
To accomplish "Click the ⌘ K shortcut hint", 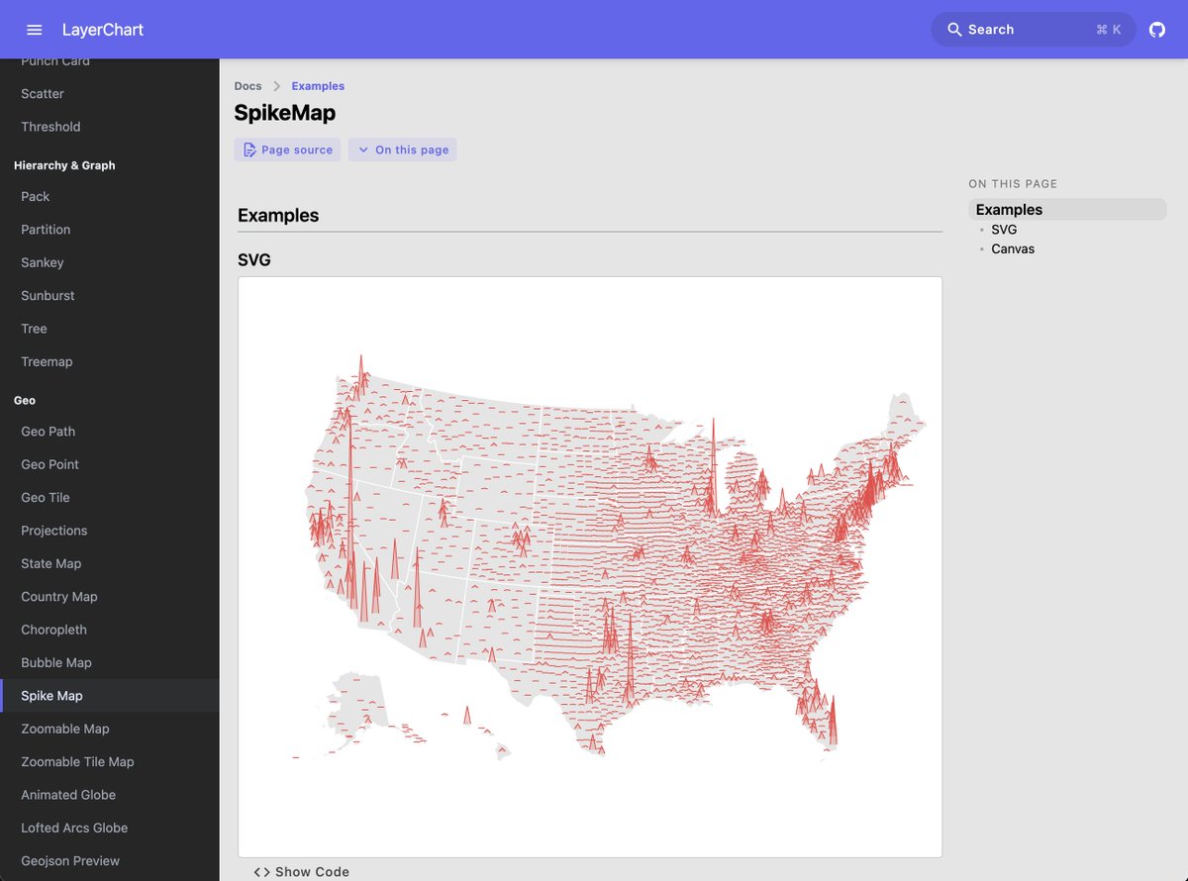I will coord(1109,30).
